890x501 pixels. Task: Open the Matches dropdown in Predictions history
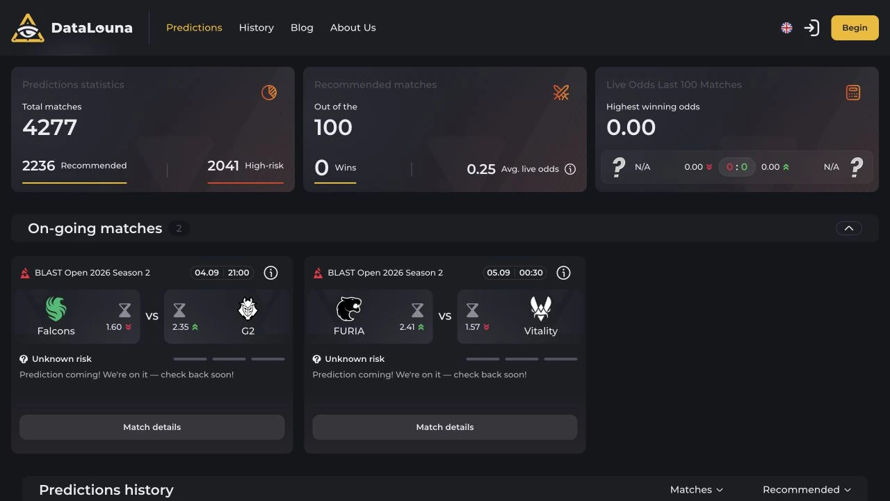[x=697, y=490]
